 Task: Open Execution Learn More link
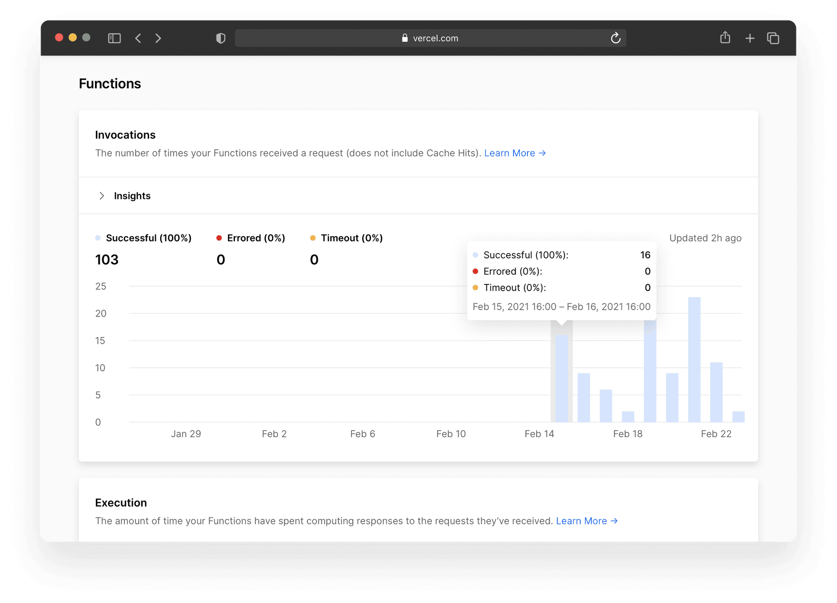[x=587, y=521]
